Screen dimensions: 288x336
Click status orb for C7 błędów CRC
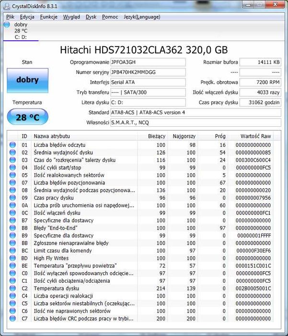pos(12,318)
